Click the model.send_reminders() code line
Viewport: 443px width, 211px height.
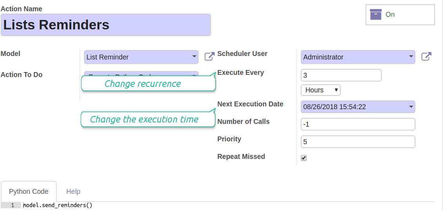click(x=58, y=206)
